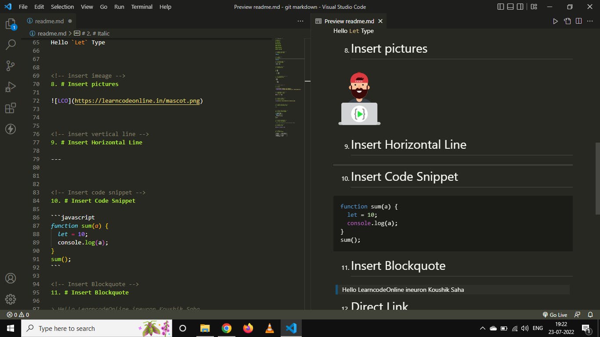The image size is (600, 337).
Task: Open the Search view in activity bar
Action: click(x=11, y=44)
